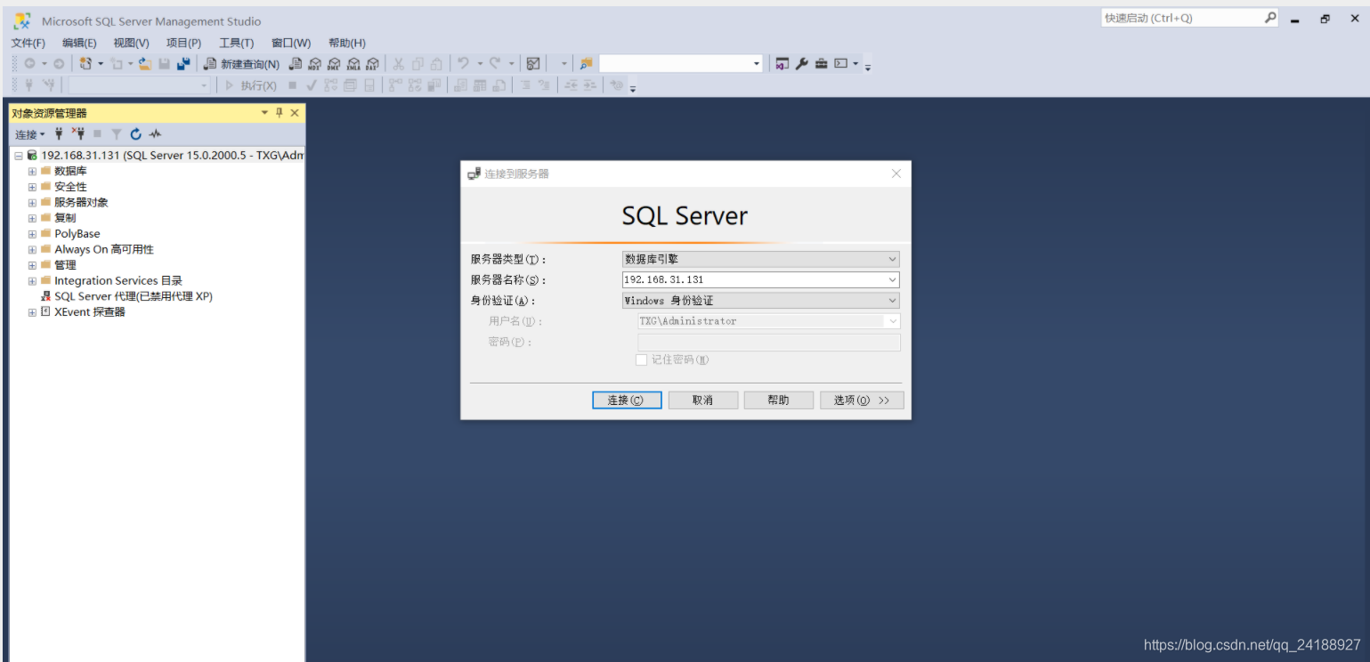The image size is (1370, 662).
Task: Open the 视图(V) menu
Action: coord(131,43)
